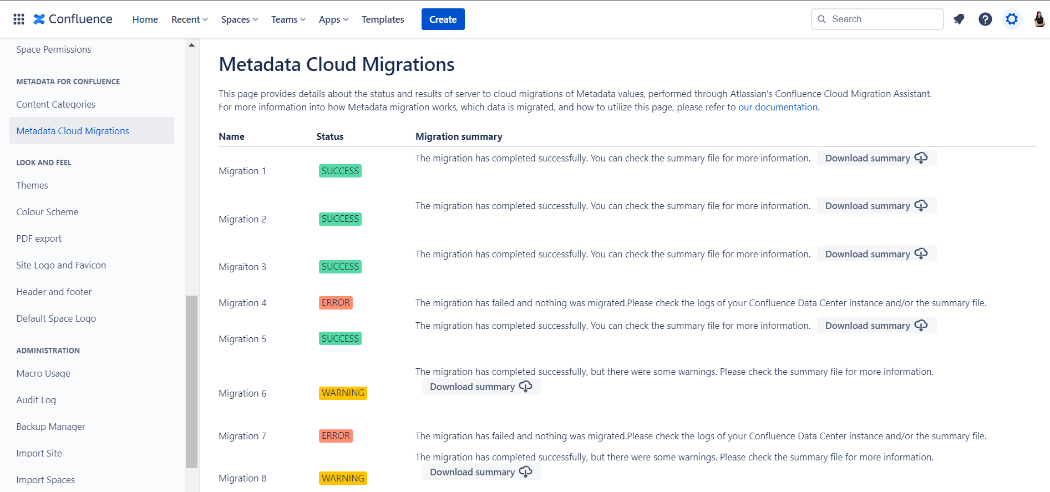Follow the 'our documentation' link
This screenshot has height=492, width=1050.
[x=778, y=107]
